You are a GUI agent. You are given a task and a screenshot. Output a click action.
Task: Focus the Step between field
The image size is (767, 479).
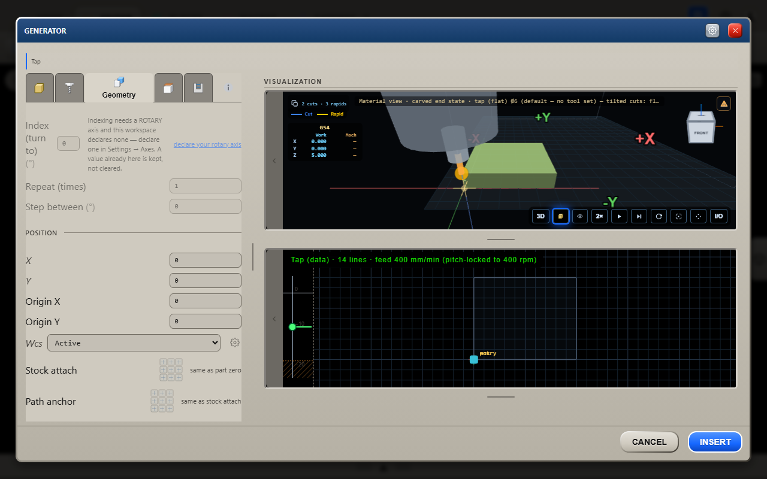click(206, 207)
